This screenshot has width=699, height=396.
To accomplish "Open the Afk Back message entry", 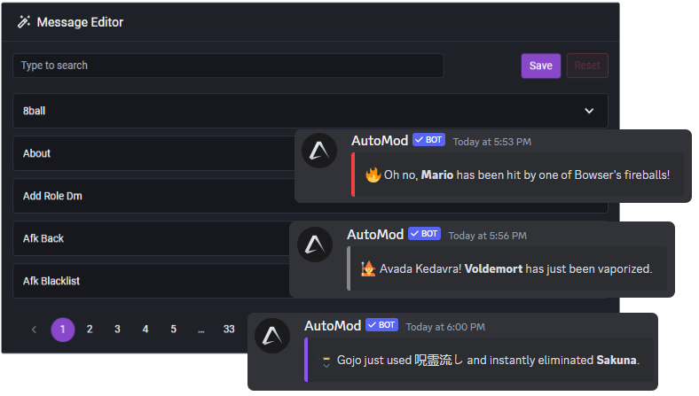I will 151,238.
